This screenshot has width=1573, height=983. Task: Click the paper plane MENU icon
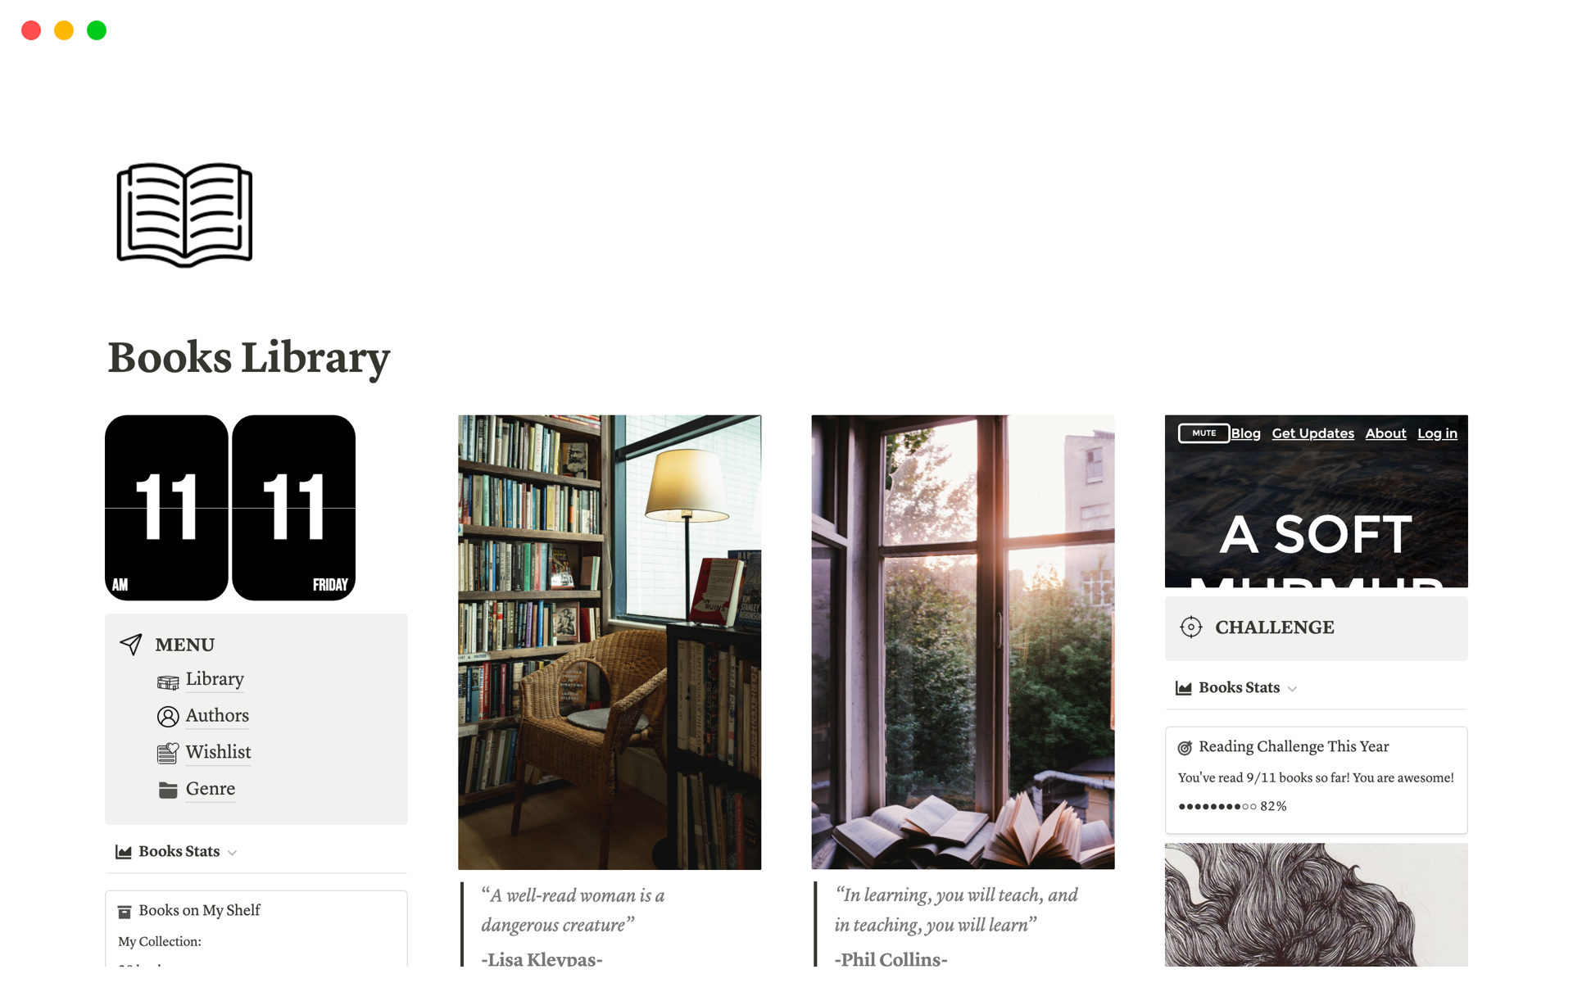131,645
